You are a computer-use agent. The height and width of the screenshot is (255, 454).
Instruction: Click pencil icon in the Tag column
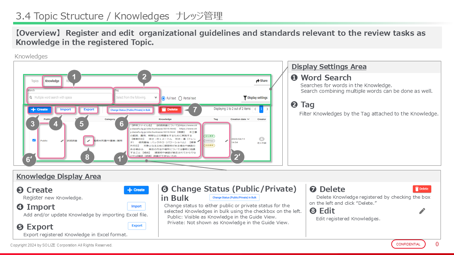[227, 141]
